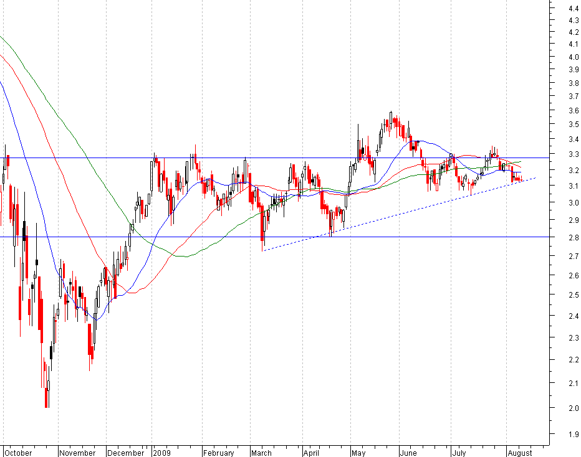Click the 1.9 price axis value

pyautogui.click(x=574, y=434)
